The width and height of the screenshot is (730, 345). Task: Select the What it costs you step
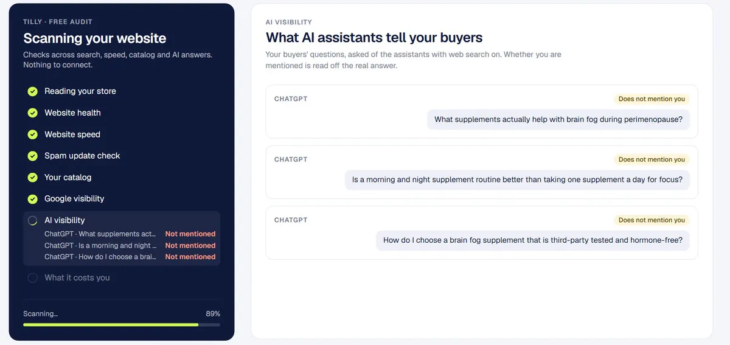[x=122, y=277]
